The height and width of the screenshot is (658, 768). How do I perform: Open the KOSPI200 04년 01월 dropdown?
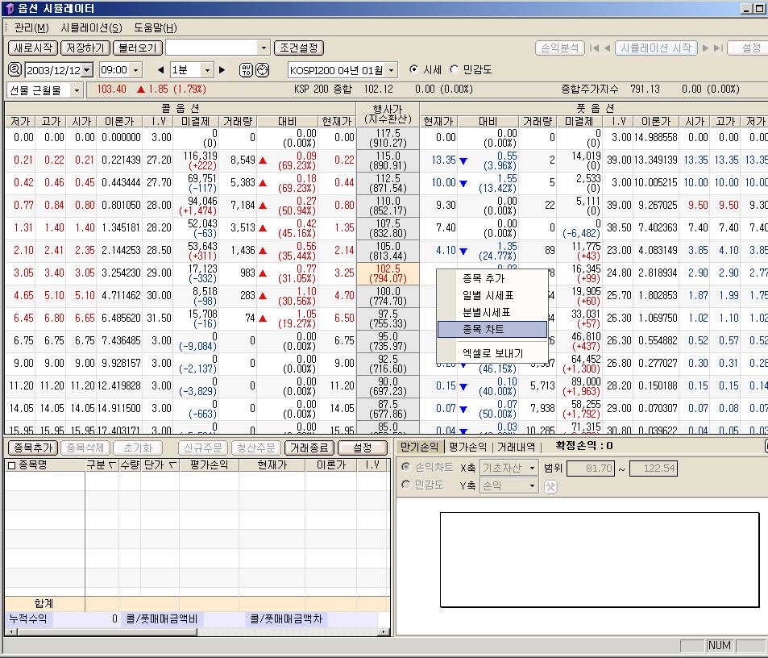coord(391,71)
